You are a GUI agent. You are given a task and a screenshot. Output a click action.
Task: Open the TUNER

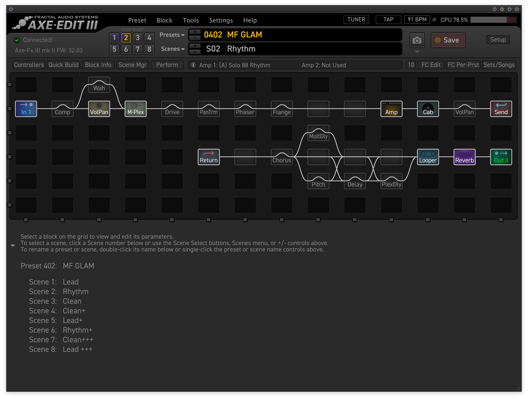pos(356,20)
